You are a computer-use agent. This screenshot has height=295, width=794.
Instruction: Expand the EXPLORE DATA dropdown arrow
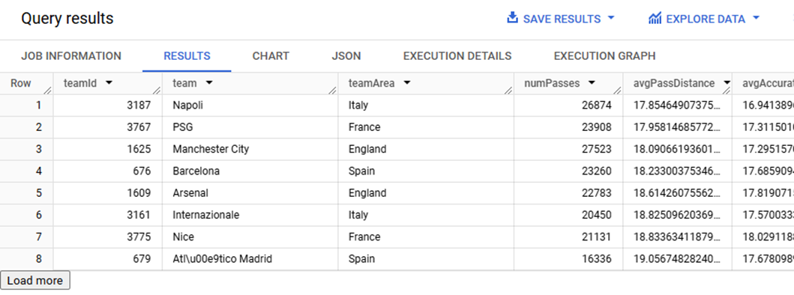pyautogui.click(x=757, y=18)
